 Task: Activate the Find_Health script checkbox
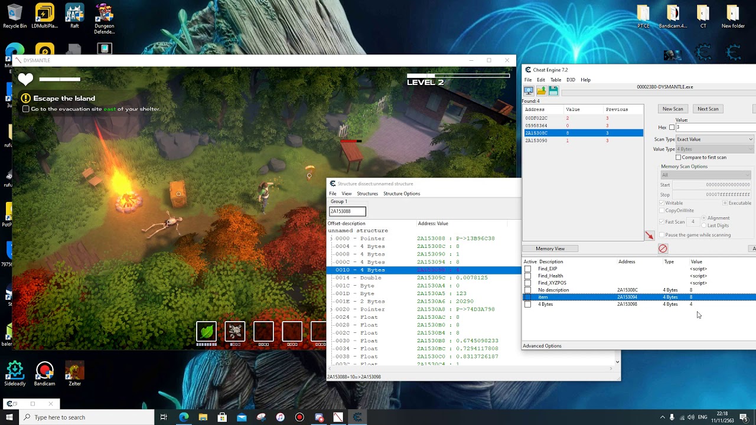(528, 276)
